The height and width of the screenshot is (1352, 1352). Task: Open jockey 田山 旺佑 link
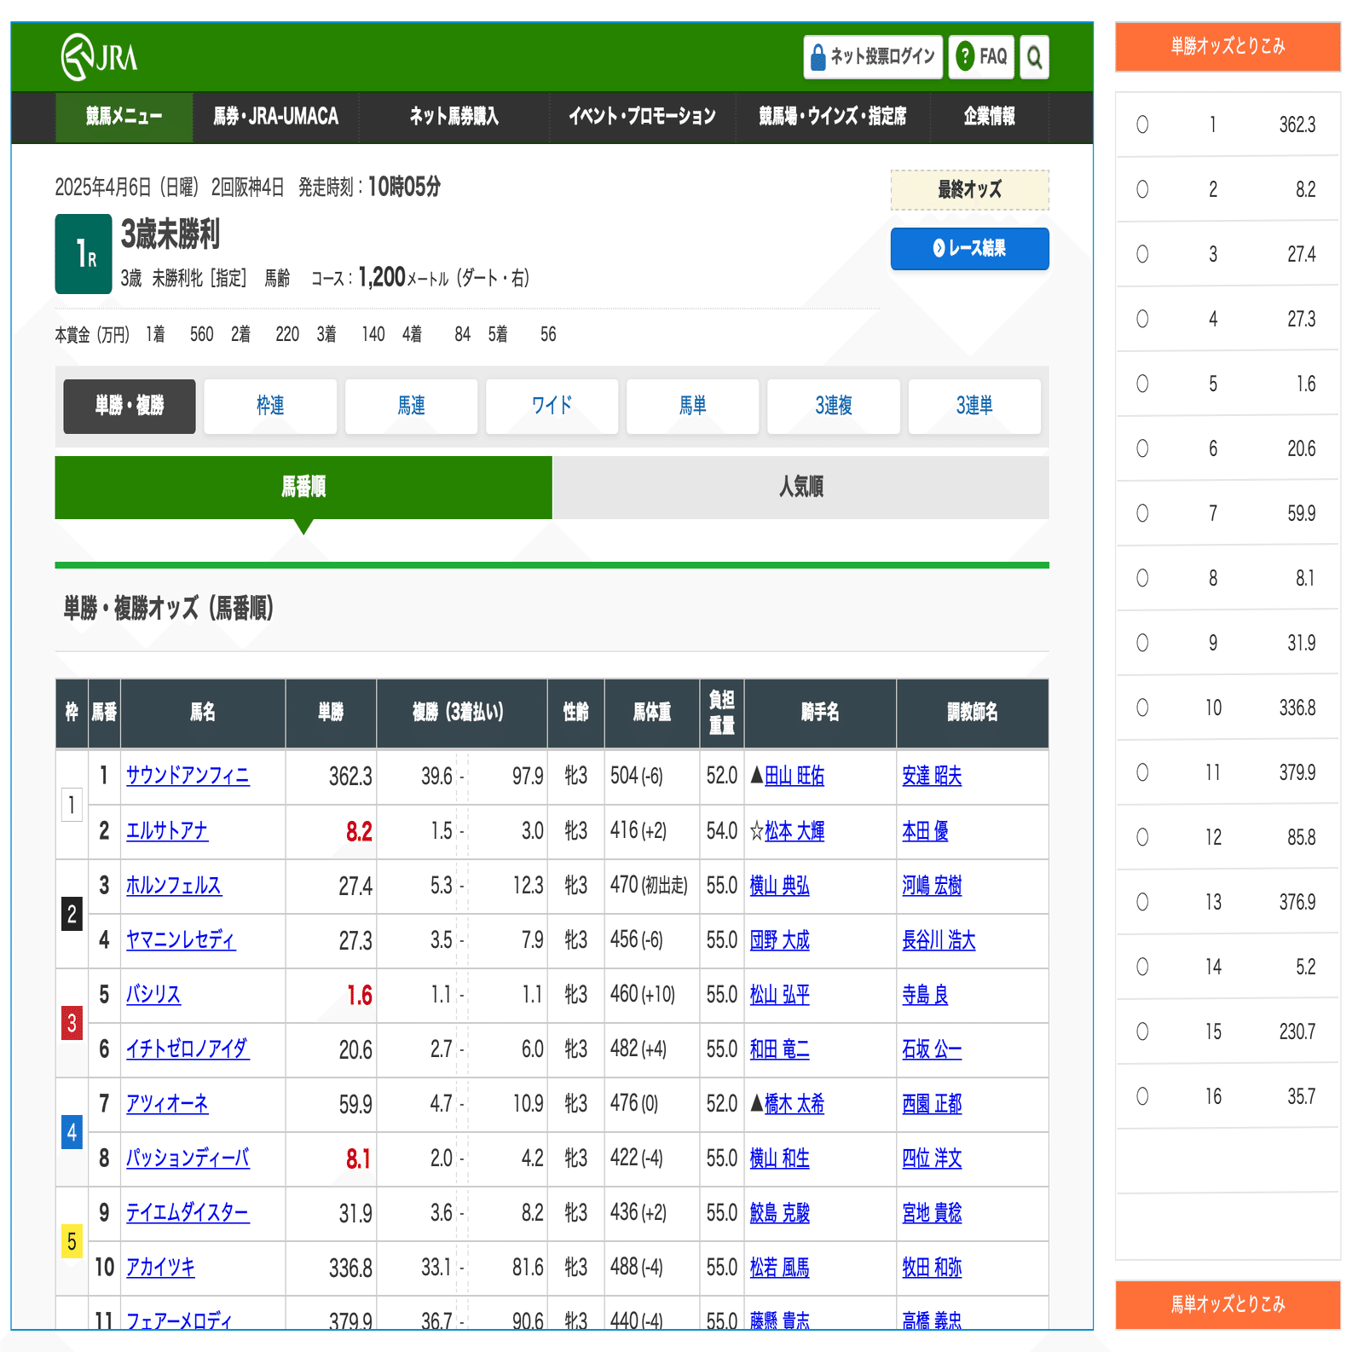point(794,776)
